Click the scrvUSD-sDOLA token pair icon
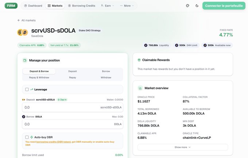This screenshot has width=248, height=158. [x=23, y=32]
